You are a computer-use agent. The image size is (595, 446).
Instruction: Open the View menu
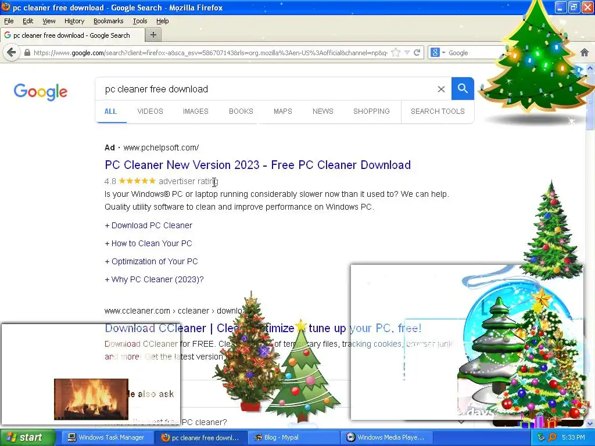(x=49, y=21)
